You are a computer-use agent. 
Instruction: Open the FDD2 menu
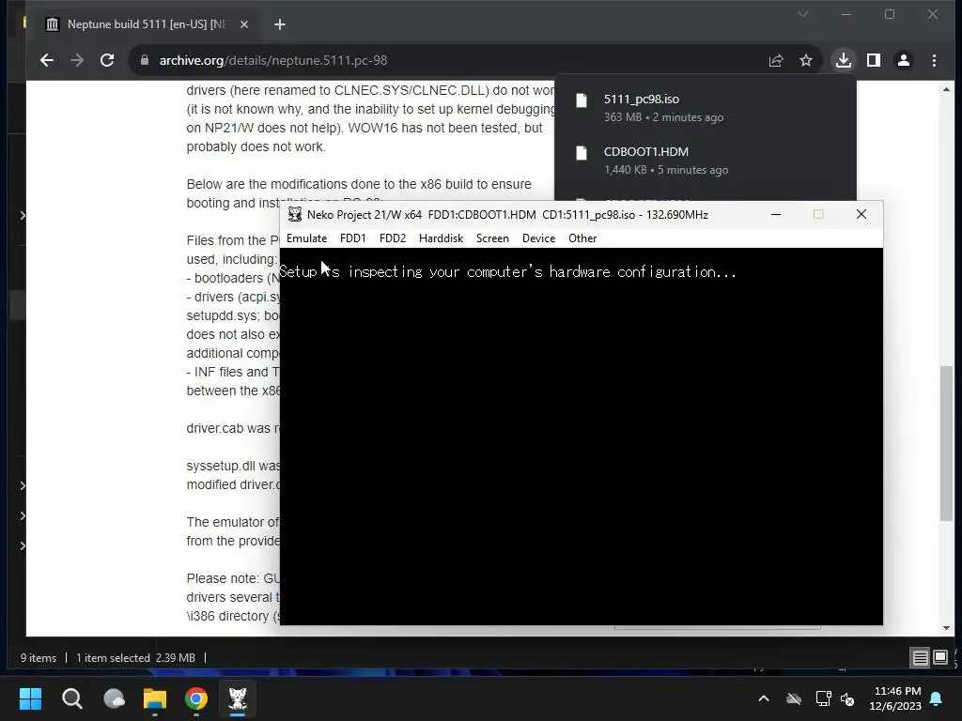tap(393, 238)
